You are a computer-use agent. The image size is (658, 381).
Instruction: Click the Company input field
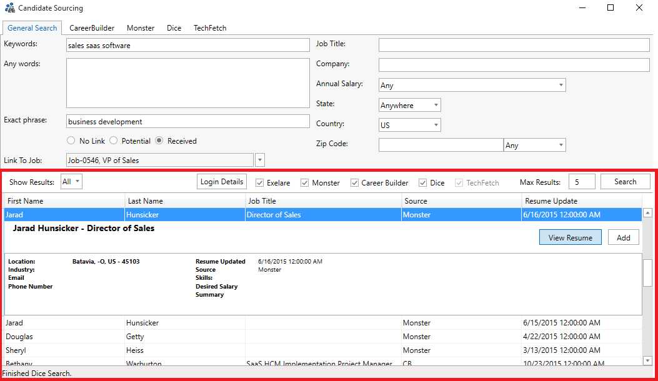[x=514, y=64]
